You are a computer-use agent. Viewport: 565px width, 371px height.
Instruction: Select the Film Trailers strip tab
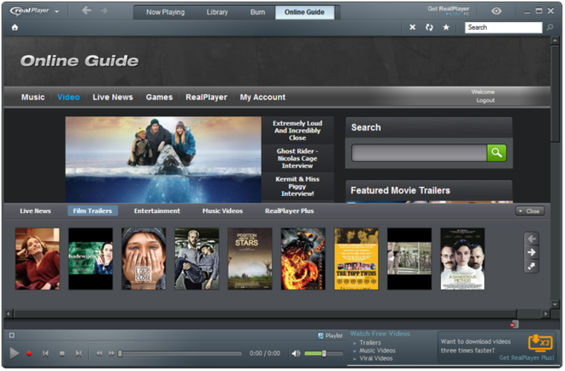[93, 211]
